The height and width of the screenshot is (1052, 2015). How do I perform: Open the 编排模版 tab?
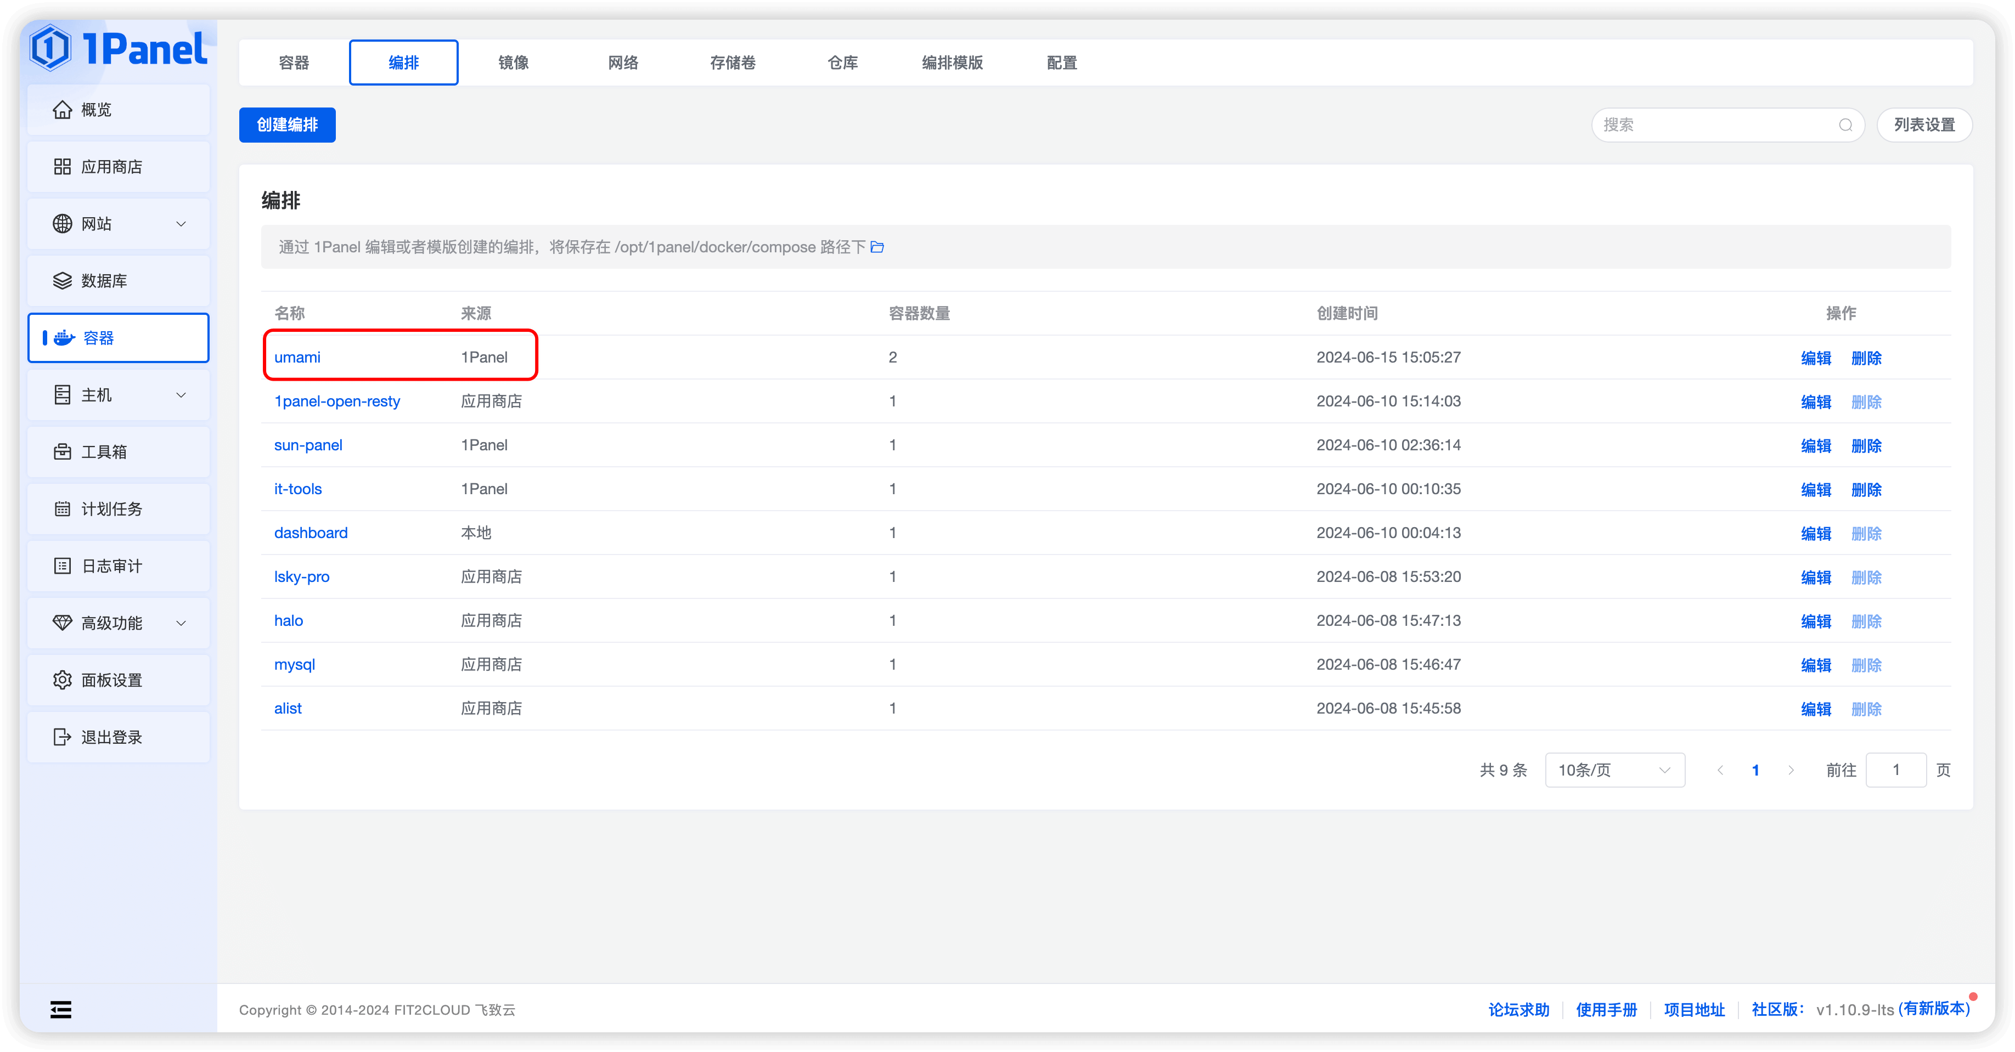click(952, 63)
